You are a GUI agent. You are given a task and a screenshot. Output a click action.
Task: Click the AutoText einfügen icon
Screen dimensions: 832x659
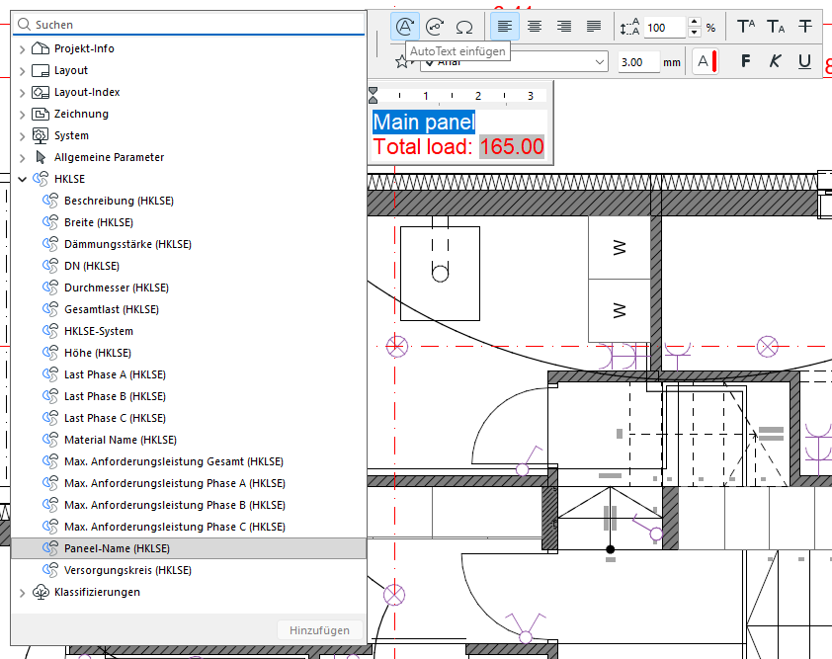pos(405,27)
